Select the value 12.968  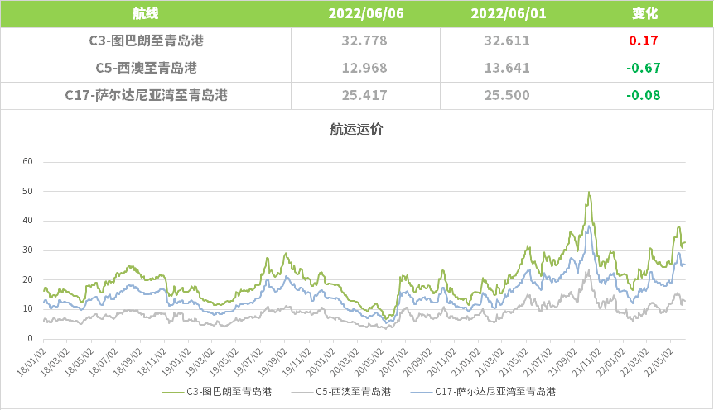[x=364, y=68]
